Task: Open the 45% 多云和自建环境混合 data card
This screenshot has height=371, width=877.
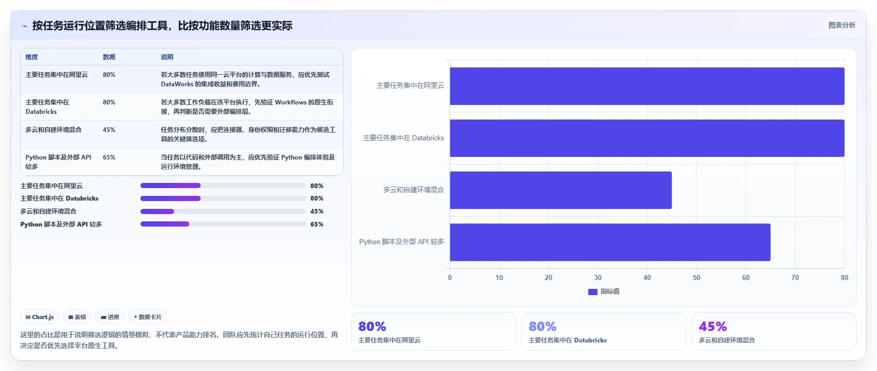Action: (774, 332)
